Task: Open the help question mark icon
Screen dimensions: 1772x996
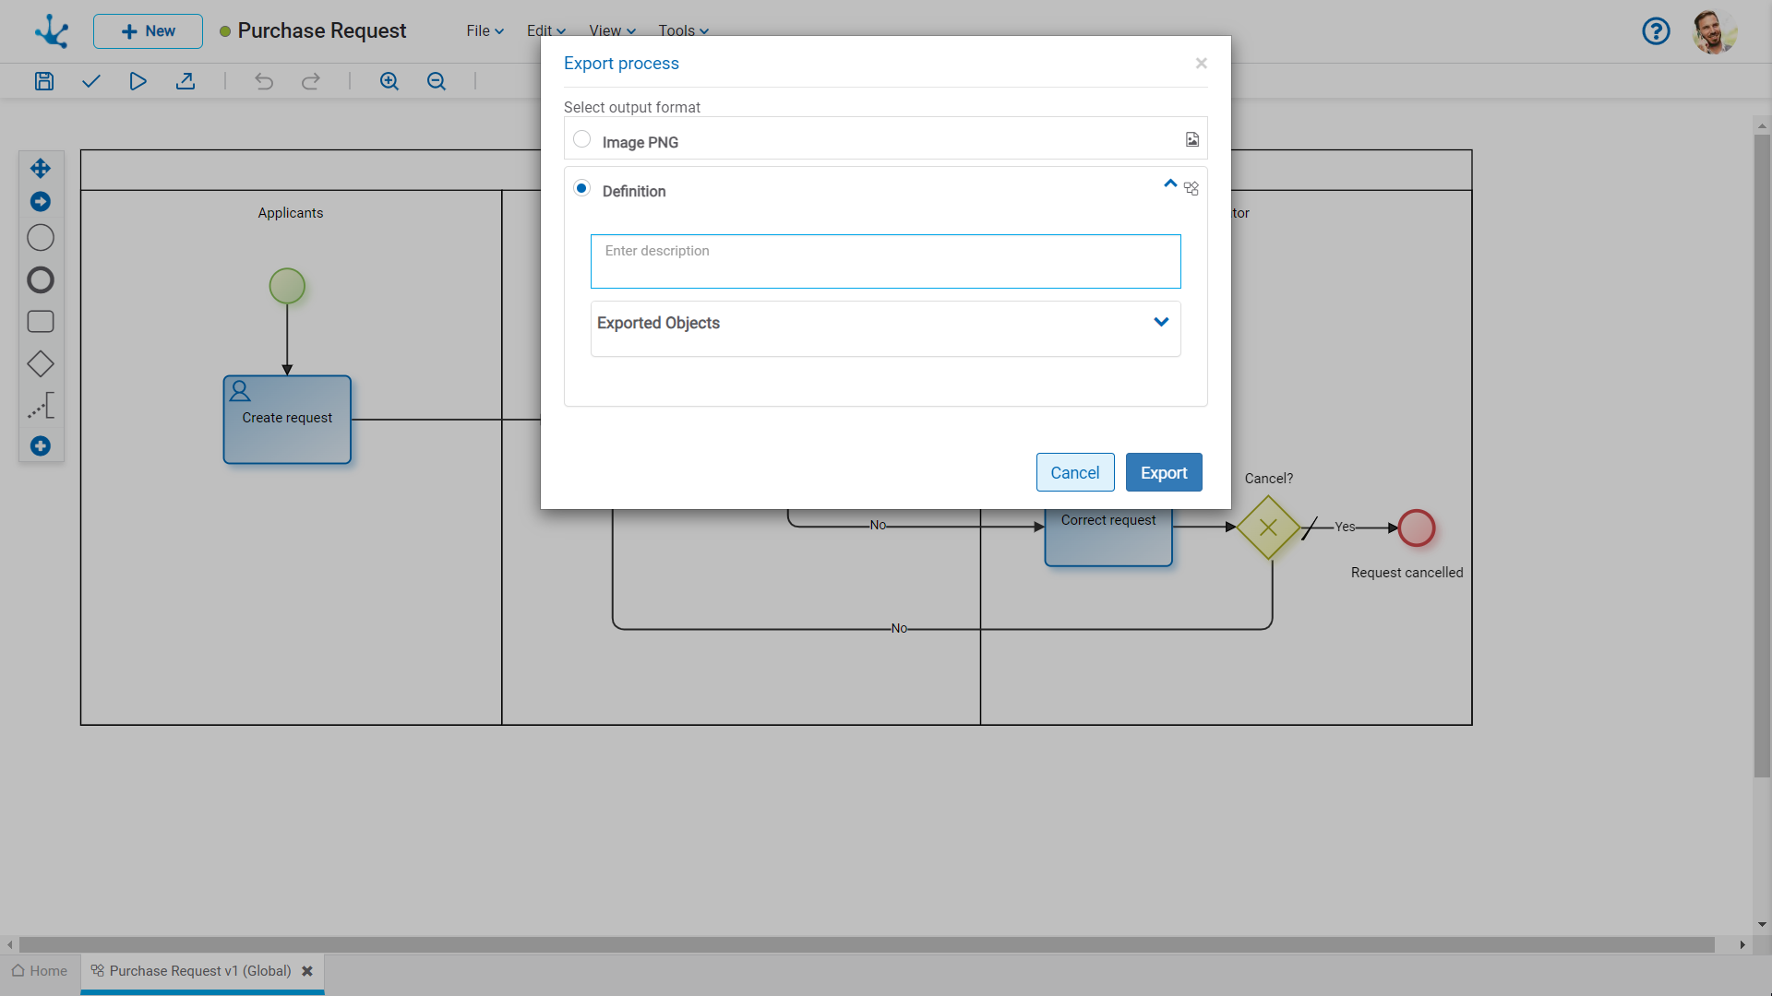Action: 1656,31
